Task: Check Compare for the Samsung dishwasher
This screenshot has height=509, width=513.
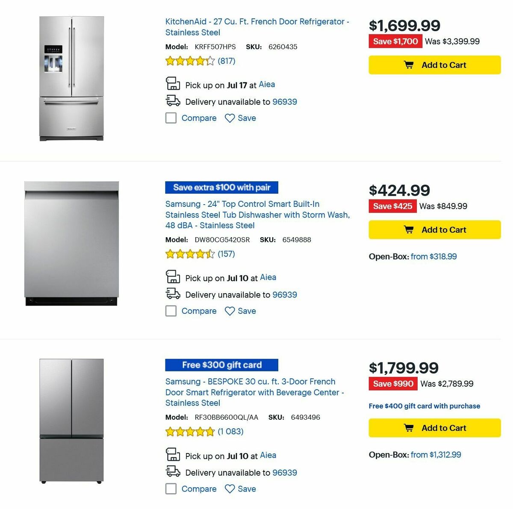Action: (171, 311)
